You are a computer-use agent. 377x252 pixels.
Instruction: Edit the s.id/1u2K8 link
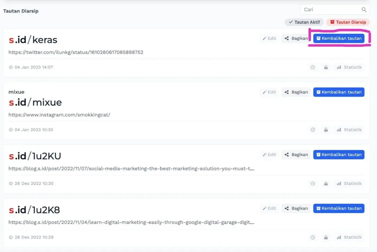point(269,208)
